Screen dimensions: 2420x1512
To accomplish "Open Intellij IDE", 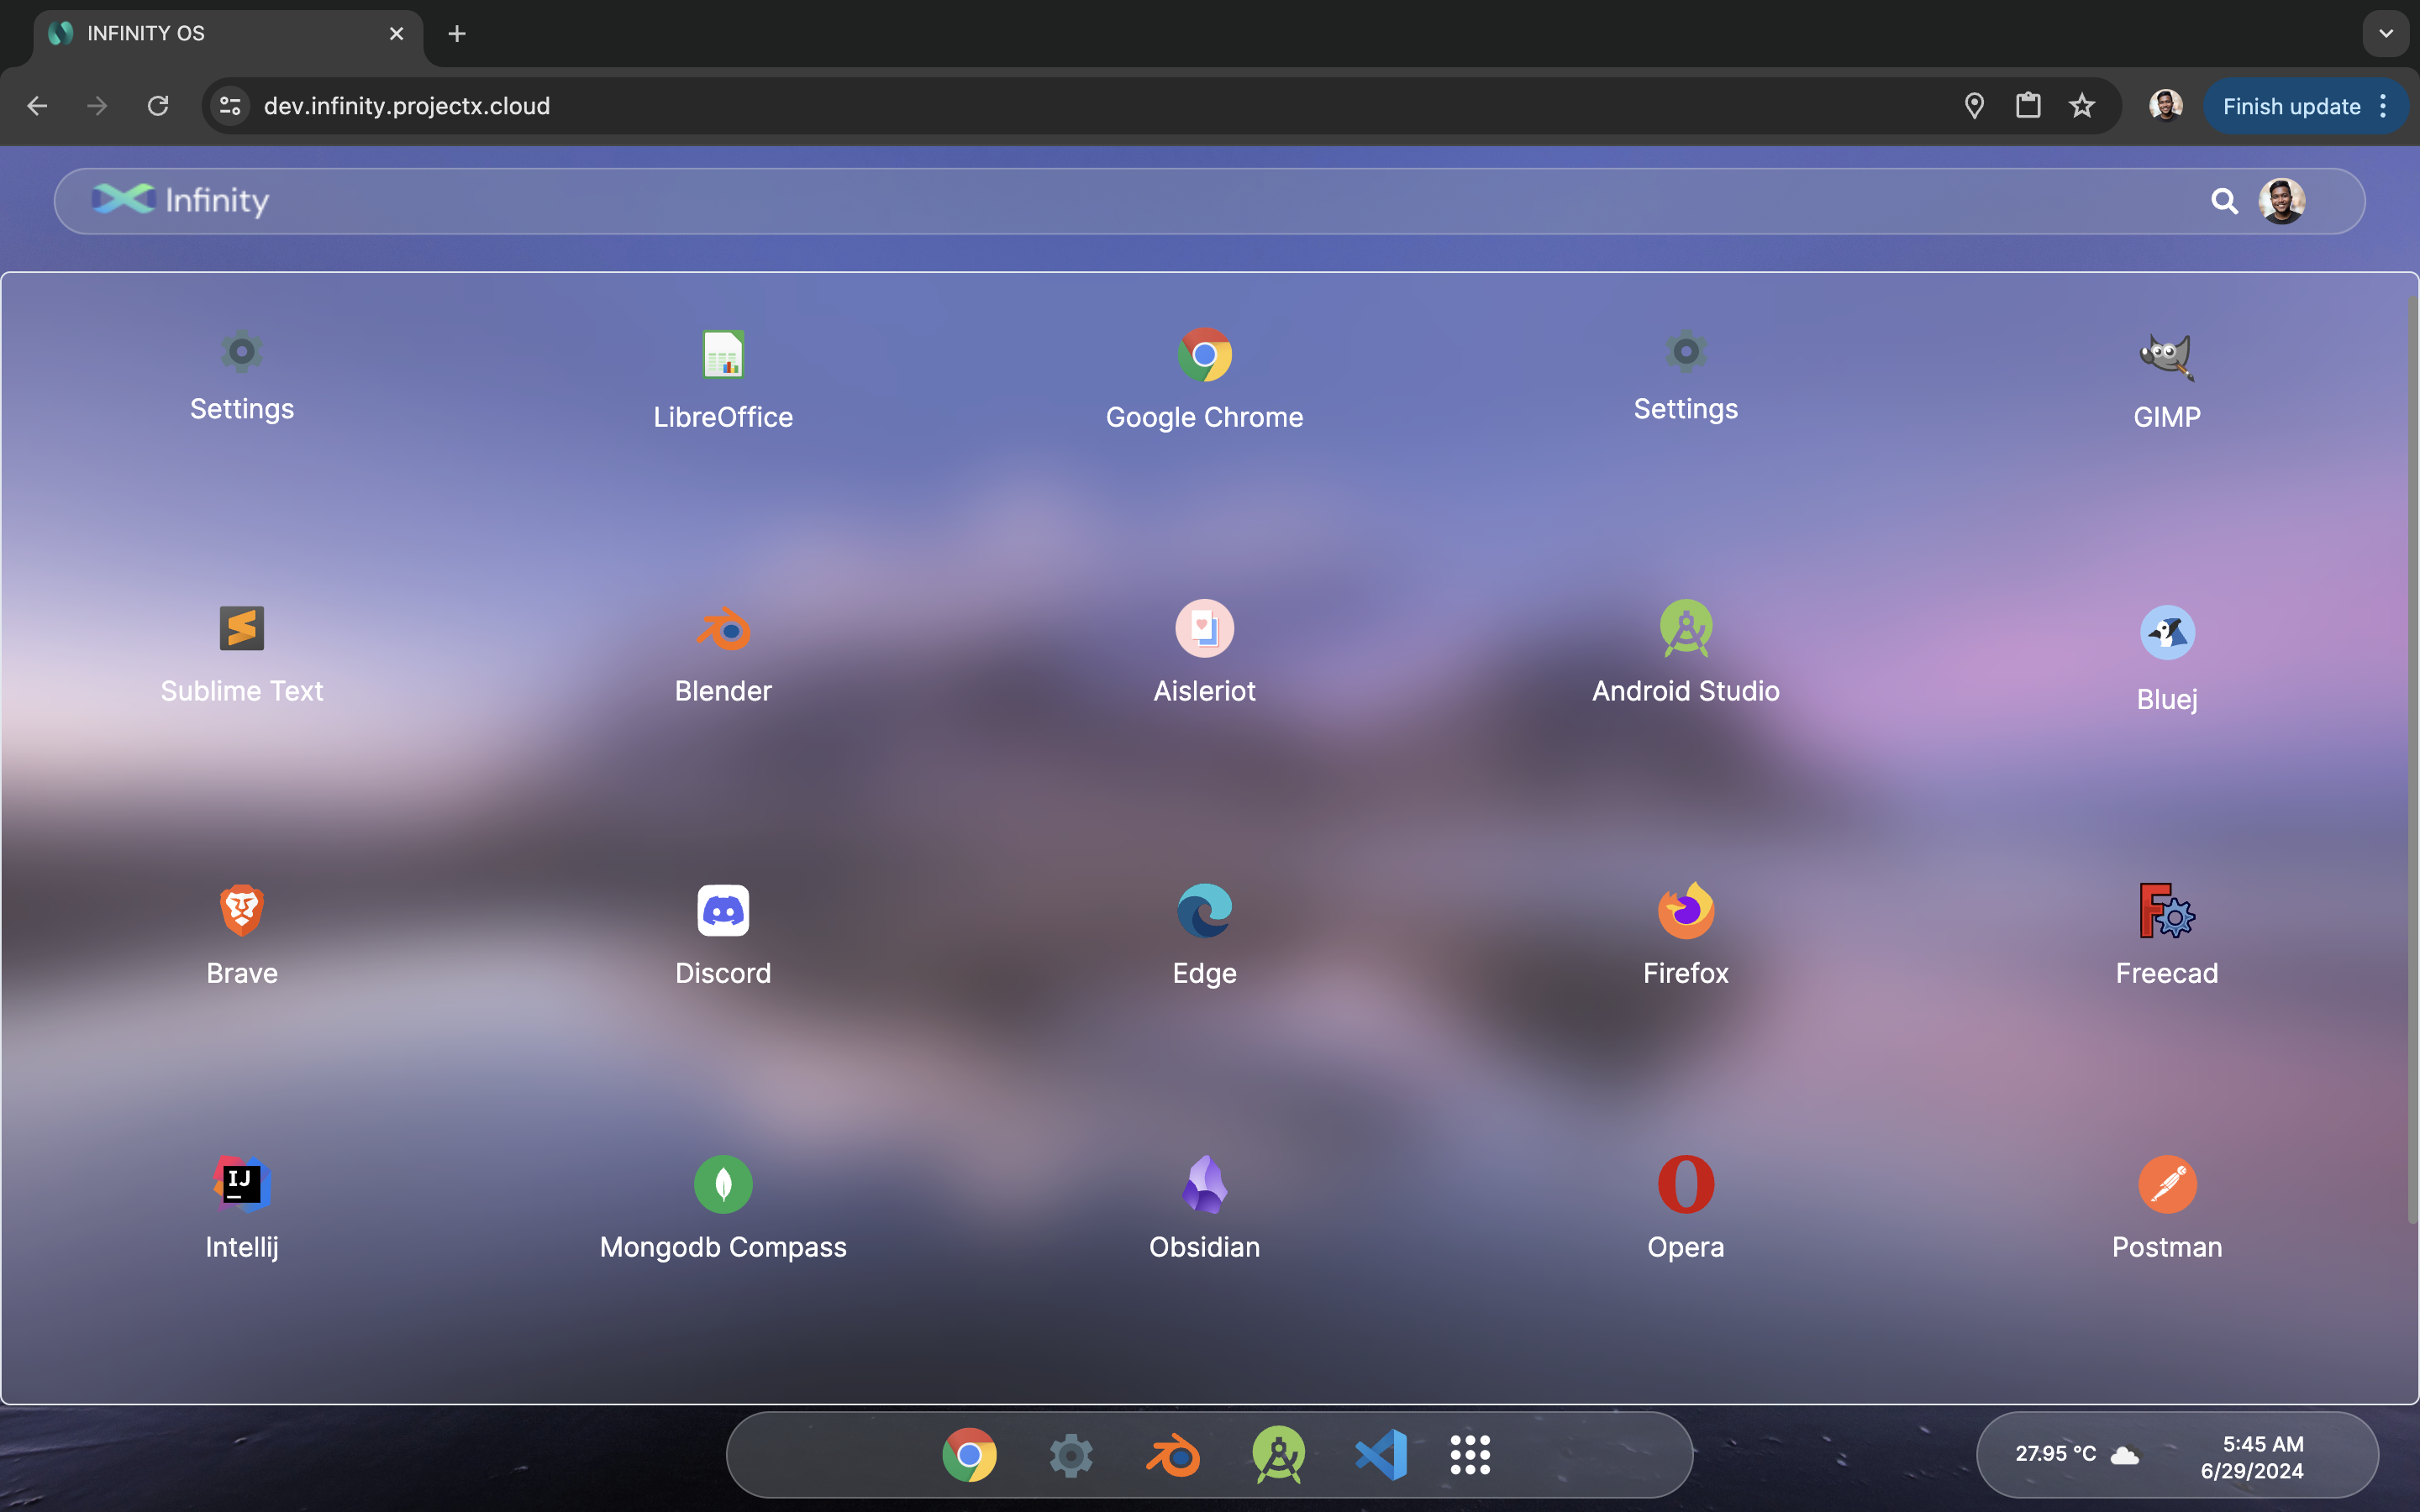I will pyautogui.click(x=242, y=1210).
